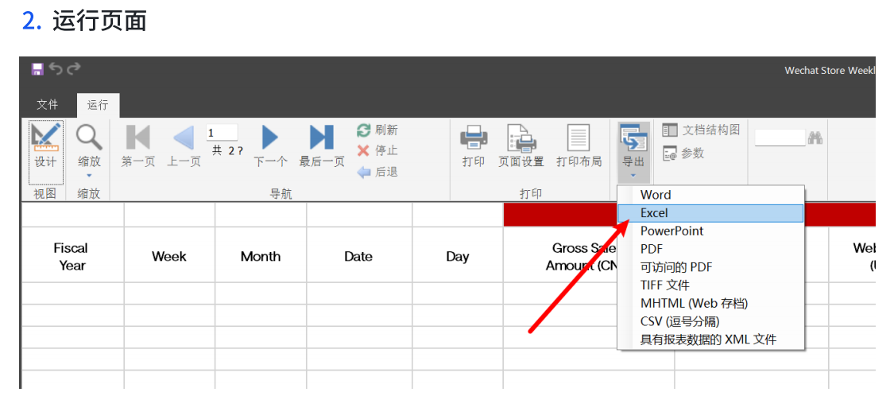Screen dimensions: 894x396
Task: Toggle 文档结构图 pane
Action: click(701, 130)
